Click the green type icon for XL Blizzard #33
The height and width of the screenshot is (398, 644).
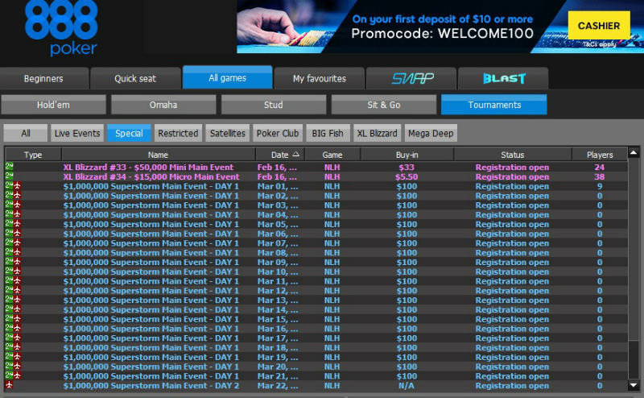10,167
